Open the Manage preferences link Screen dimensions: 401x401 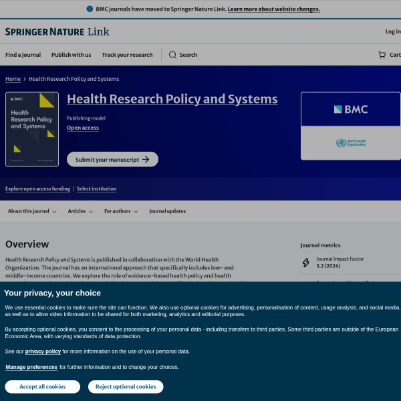(x=31, y=367)
